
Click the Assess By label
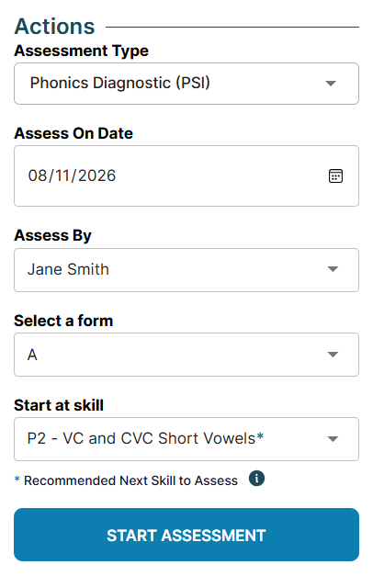click(53, 235)
